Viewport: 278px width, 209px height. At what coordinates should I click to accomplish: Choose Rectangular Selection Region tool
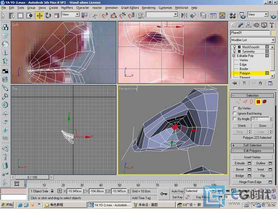(x=21, y=16)
